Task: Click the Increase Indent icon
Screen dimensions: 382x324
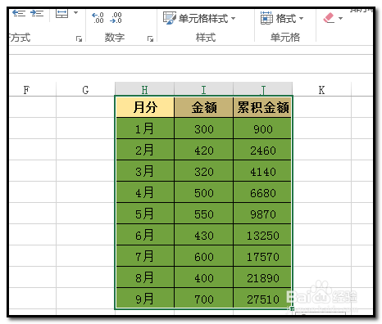Action: point(37,13)
